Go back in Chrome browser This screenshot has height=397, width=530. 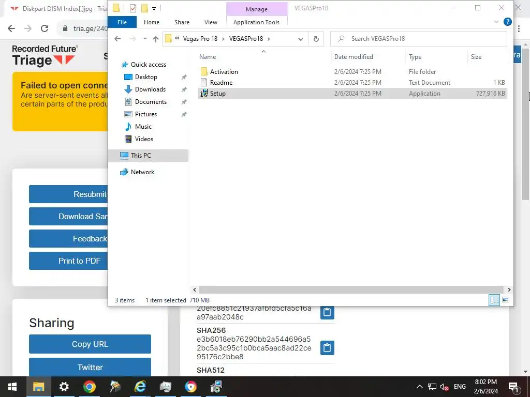coord(11,29)
